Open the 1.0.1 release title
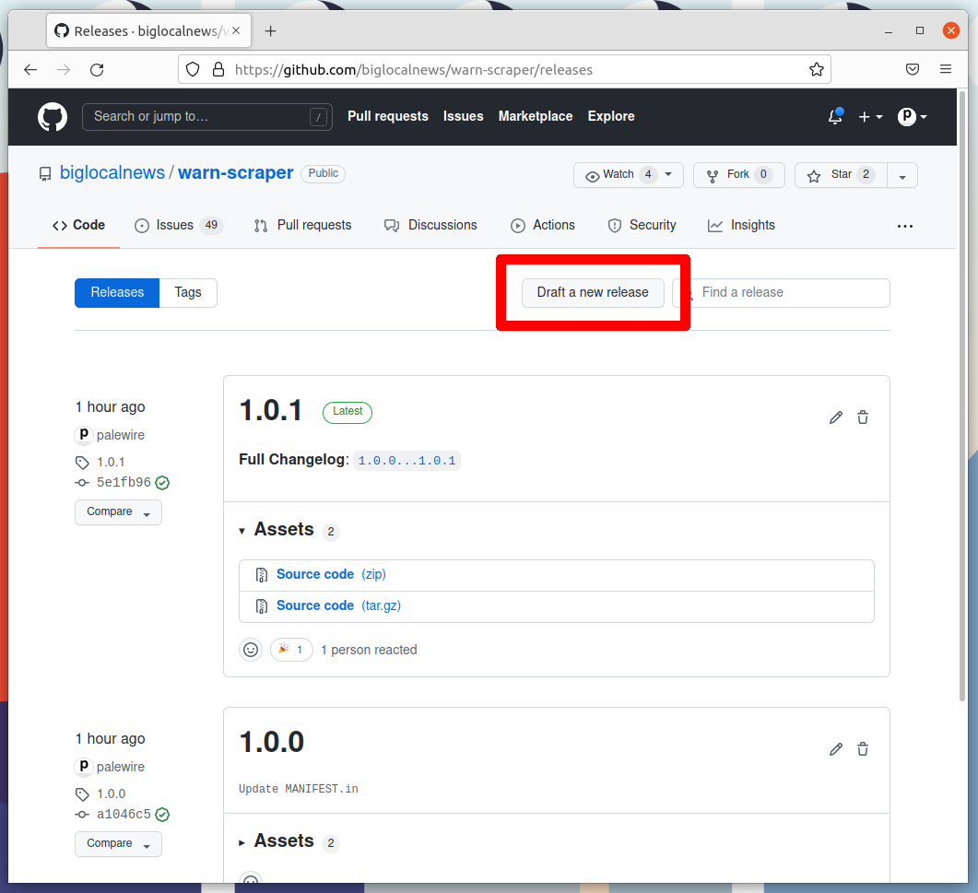978x893 pixels. click(271, 410)
